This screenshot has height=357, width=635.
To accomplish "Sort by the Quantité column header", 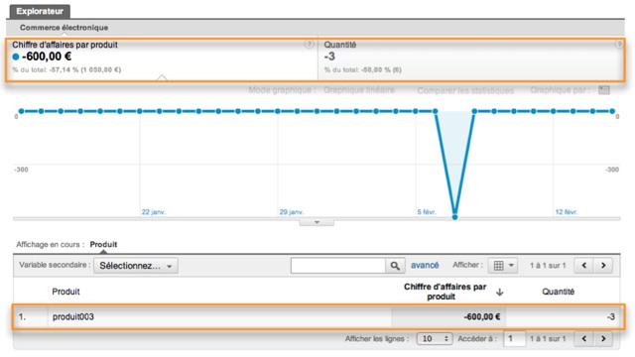I will tap(558, 292).
